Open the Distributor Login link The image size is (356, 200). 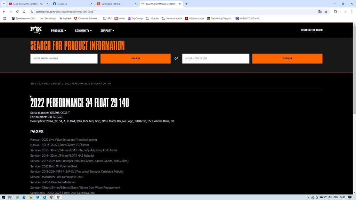(312, 30)
